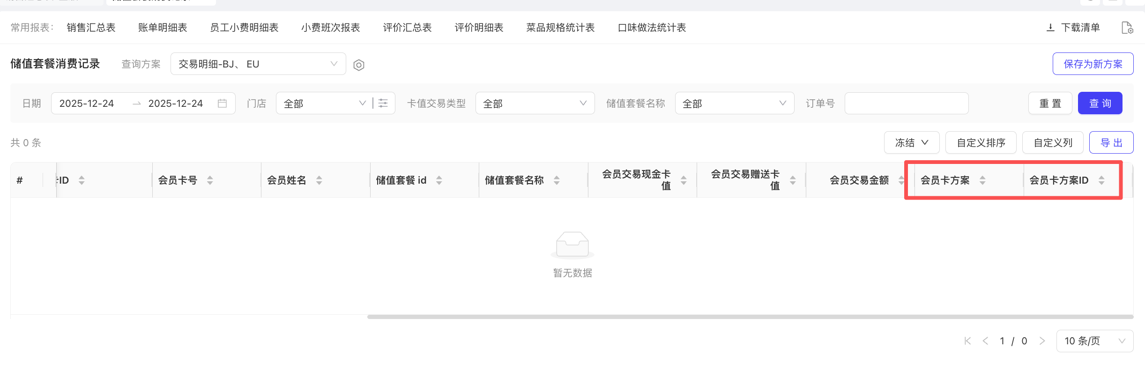Image resolution: width=1145 pixels, height=371 pixels.
Task: Go to next page arrow in pagination
Action: tap(1042, 341)
